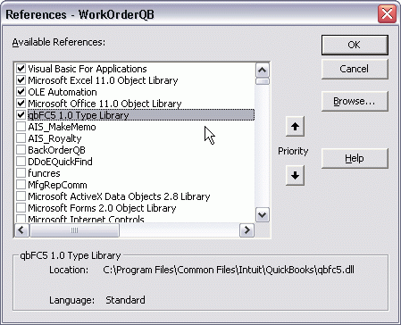
Task: Click the horizontal scroll left arrow
Action: [21, 230]
